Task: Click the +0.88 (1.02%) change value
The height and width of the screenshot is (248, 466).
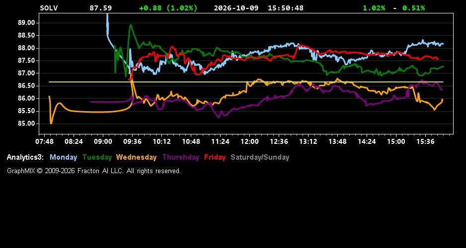Action: (168, 8)
